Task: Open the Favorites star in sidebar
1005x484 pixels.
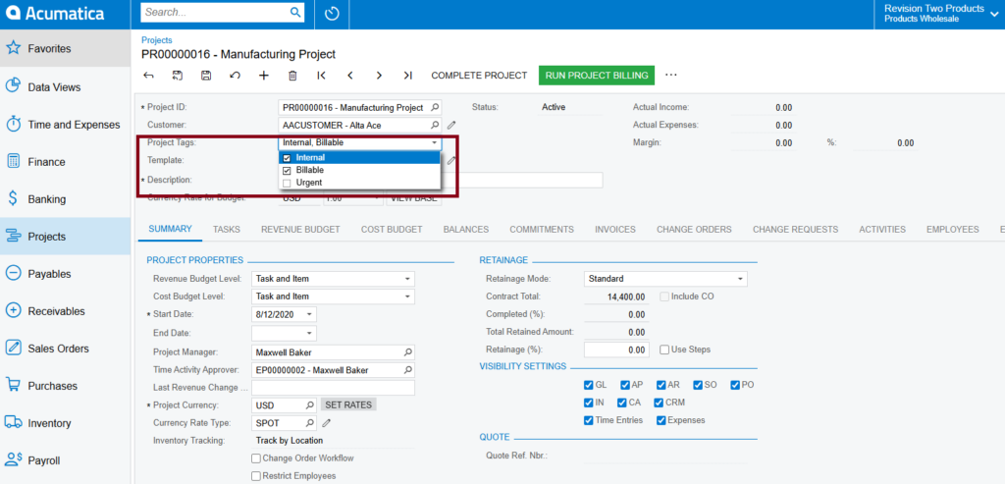Action: tap(13, 49)
